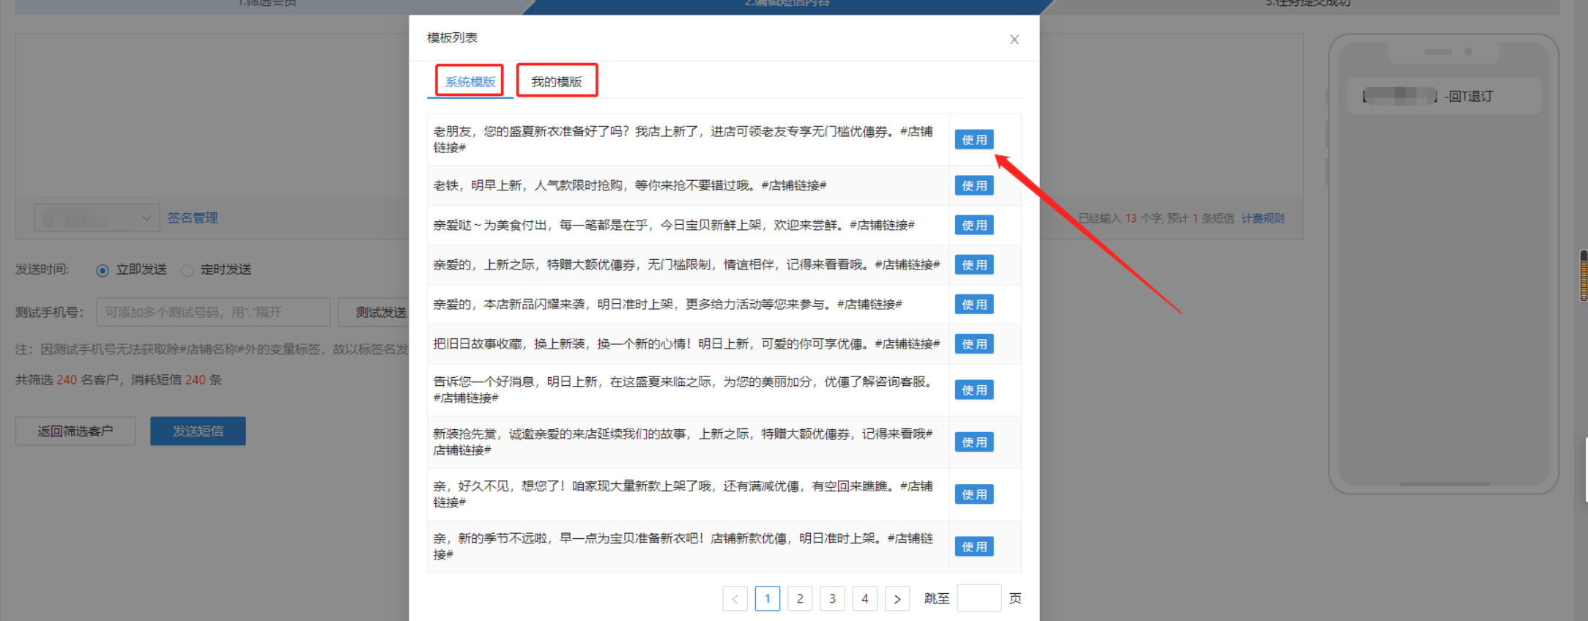
Task: Switch to the 我的模版 tab
Action: [x=557, y=81]
